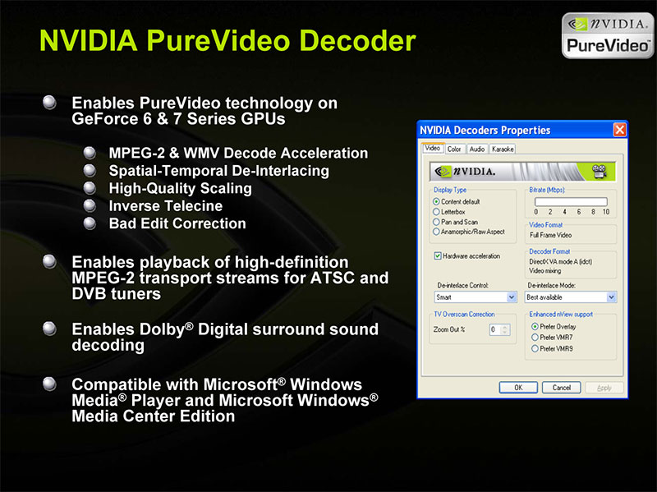Image resolution: width=657 pixels, height=492 pixels.
Task: Select Letterbox display type
Action: (436, 212)
